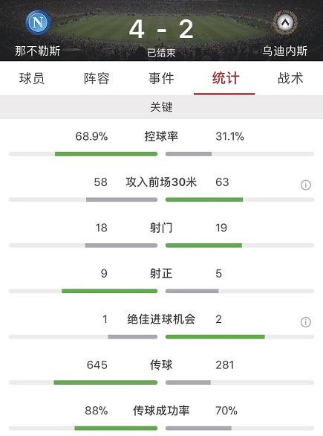This screenshot has width=323, height=436.
Task: Open the 战术 tab
Action: pos(290,78)
